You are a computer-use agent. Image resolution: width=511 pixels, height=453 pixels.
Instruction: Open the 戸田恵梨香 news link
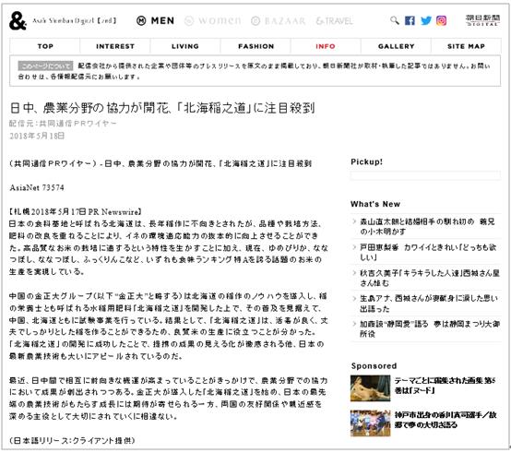tap(428, 252)
